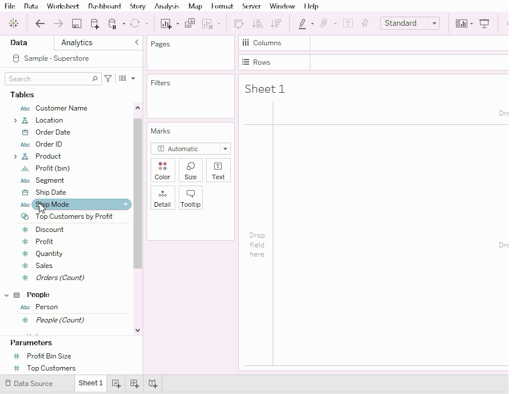
Task: Select the Sheet 1 tab
Action: [x=90, y=383]
